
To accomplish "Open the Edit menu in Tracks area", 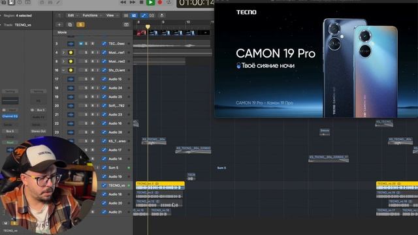I will [72, 16].
